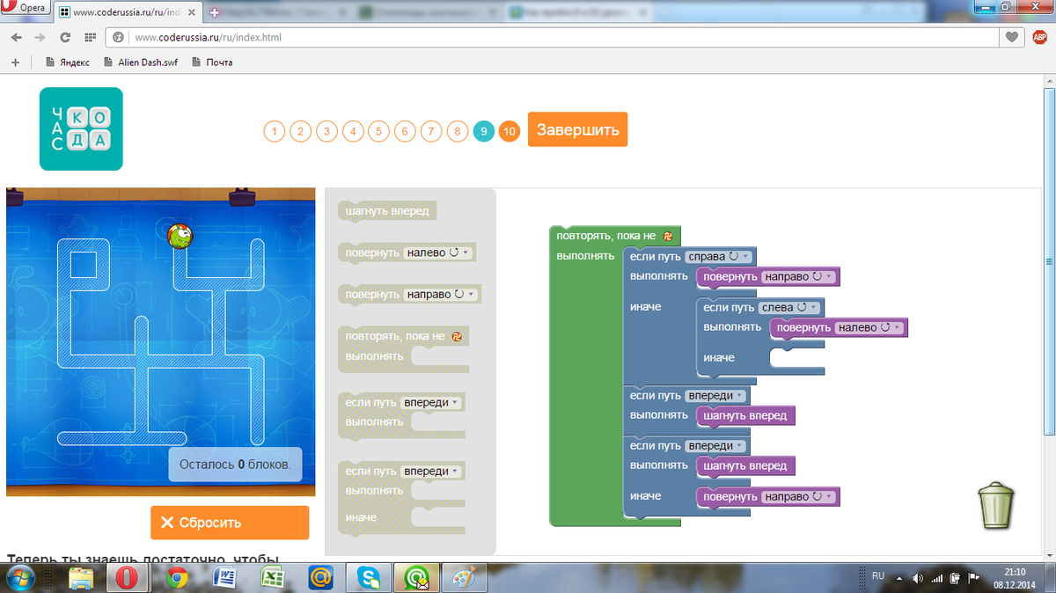Click the RU language indicator
The width and height of the screenshot is (1056, 593).
pos(877,575)
